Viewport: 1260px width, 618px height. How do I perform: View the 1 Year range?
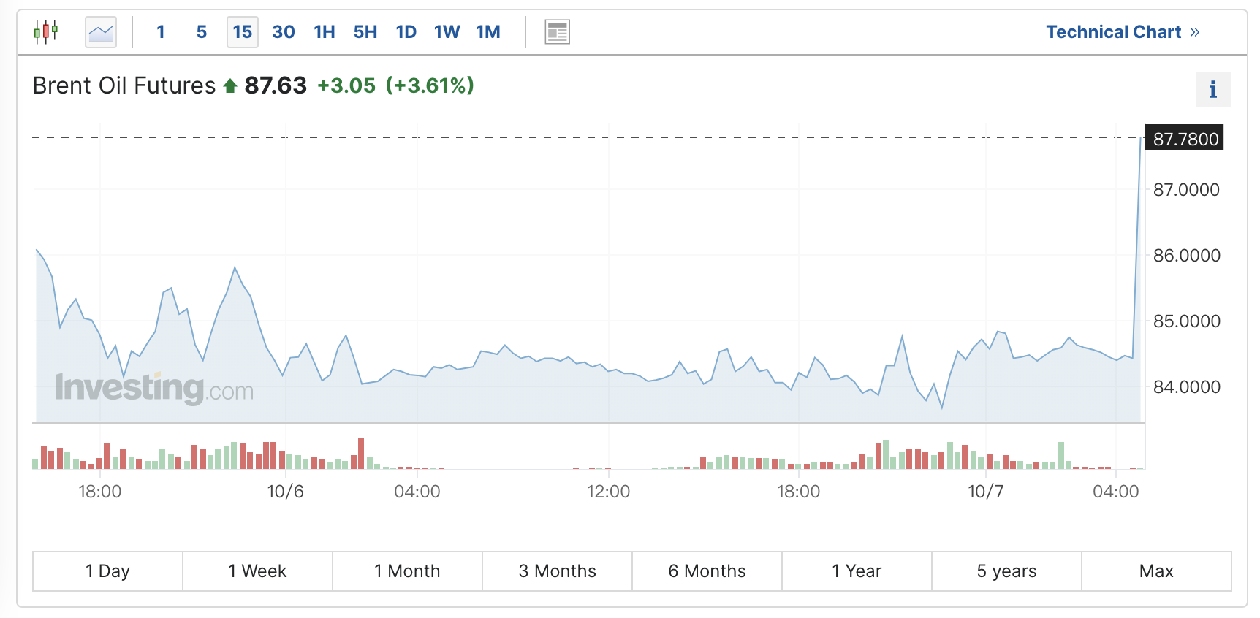click(857, 571)
